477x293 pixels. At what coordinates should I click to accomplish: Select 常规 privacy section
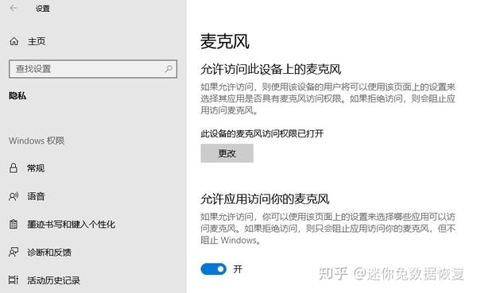tap(36, 168)
